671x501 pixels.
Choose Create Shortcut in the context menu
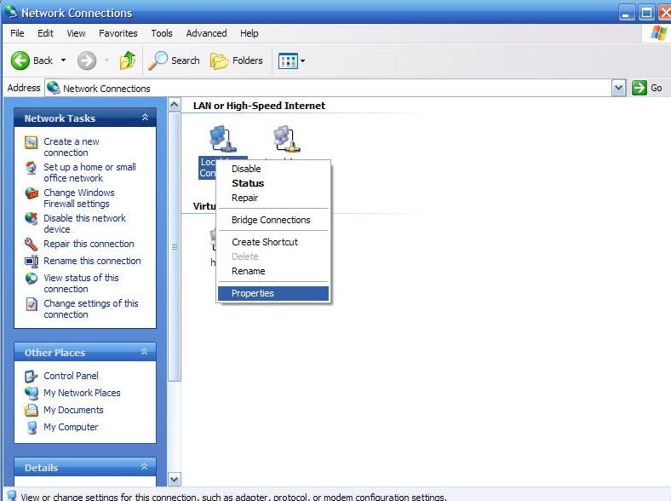coord(273,242)
